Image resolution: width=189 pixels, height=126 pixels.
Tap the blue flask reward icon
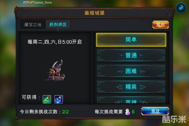[x=59, y=99]
